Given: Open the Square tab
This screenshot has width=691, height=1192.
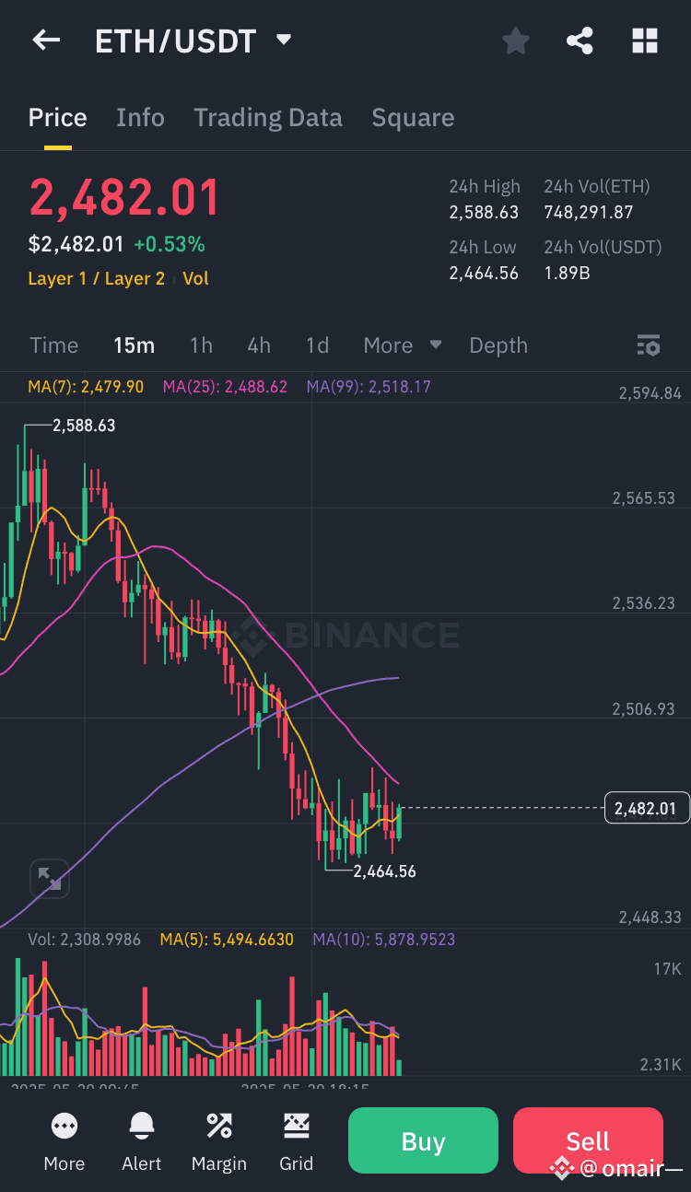Looking at the screenshot, I should 413,118.
